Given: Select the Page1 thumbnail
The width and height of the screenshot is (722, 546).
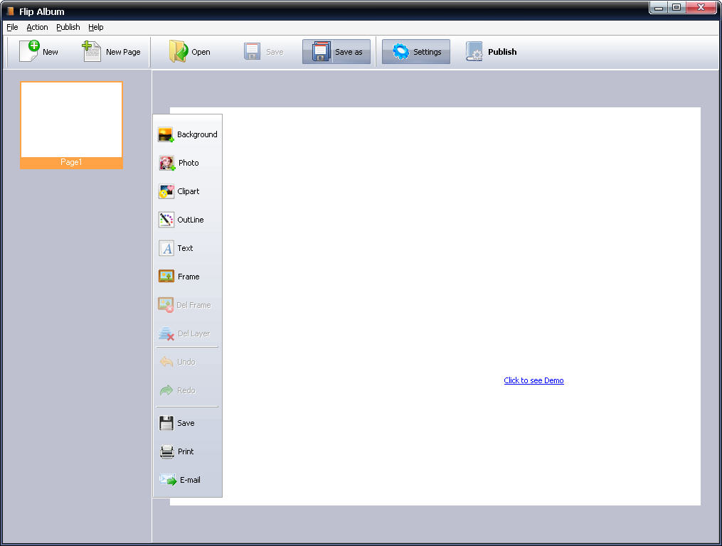Looking at the screenshot, I should coord(71,125).
